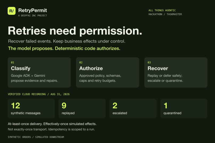This screenshot has height=143, width=215.
Task: Click the headline 'Retries need permission.'
Action: [x=75, y=31]
